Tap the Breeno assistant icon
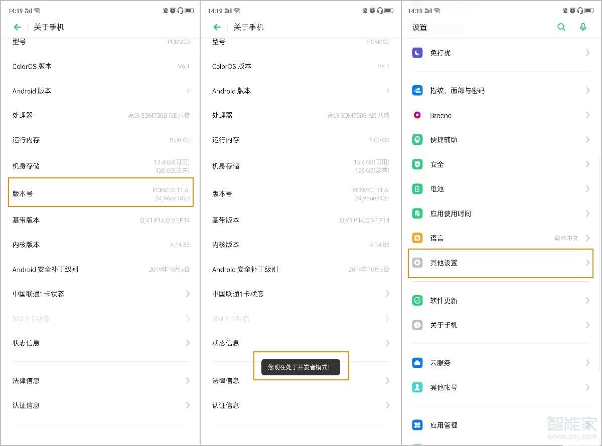The height and width of the screenshot is (446, 602). [417, 115]
